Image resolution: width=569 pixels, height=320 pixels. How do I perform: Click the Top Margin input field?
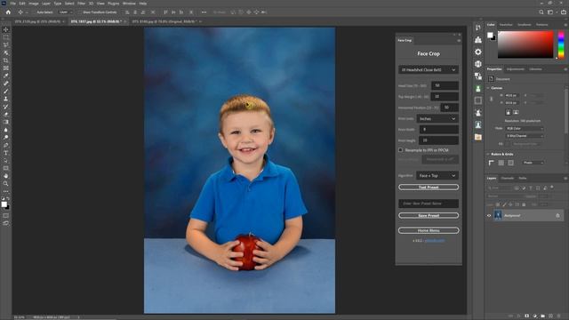(445, 97)
